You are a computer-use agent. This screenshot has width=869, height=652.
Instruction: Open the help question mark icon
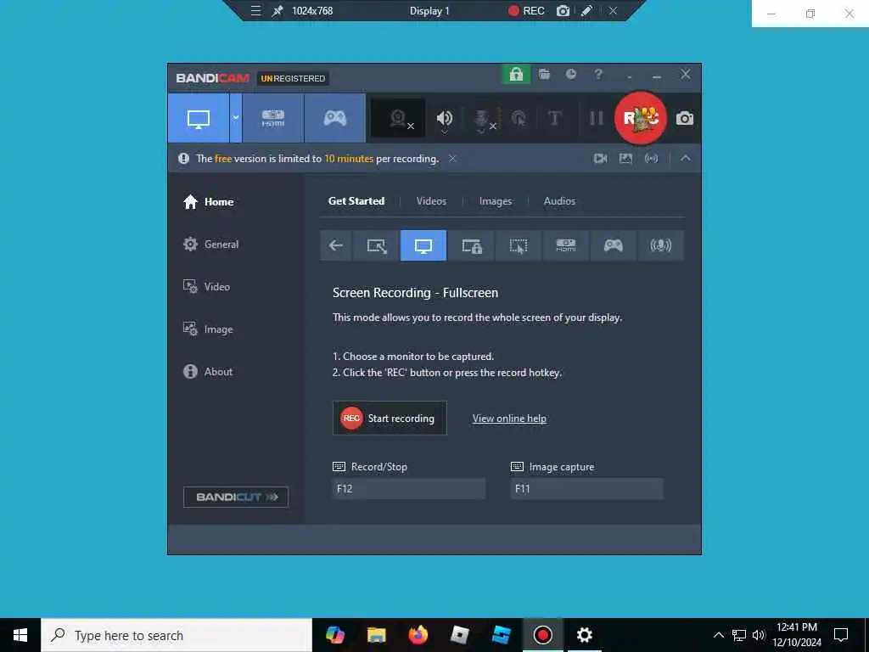[598, 75]
